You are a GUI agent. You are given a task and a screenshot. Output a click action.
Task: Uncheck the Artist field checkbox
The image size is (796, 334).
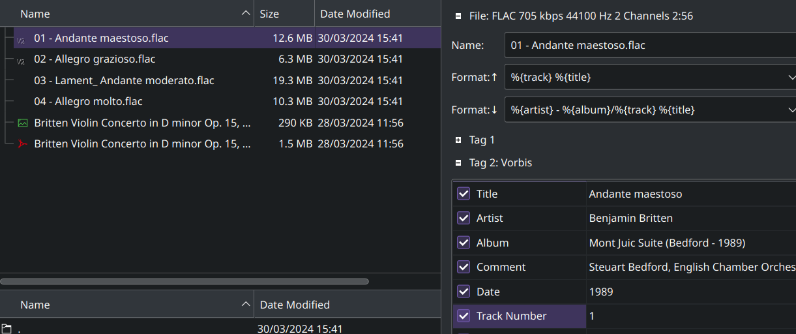464,218
